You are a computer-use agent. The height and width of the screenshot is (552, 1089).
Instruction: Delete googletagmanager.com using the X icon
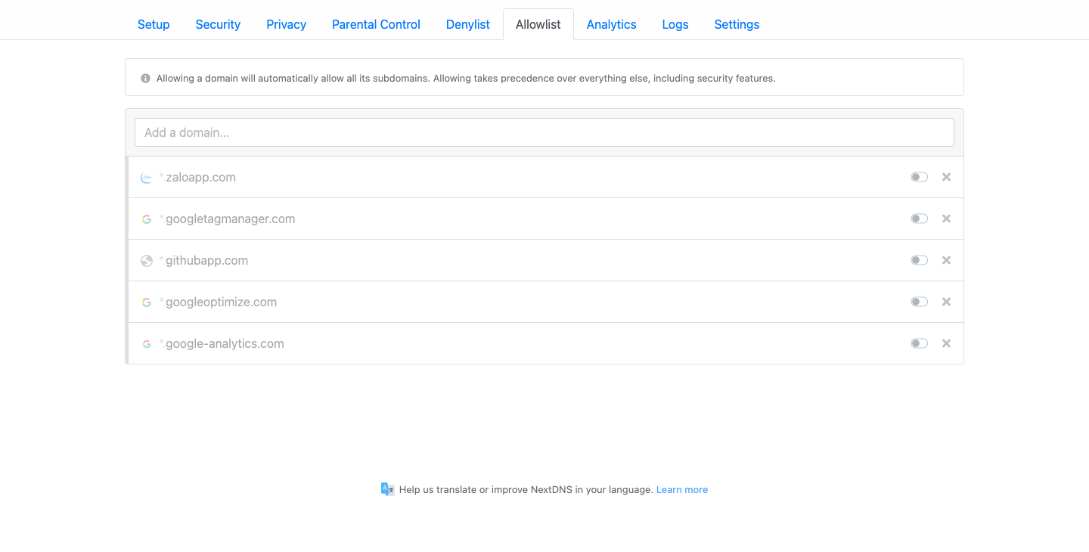(x=946, y=219)
